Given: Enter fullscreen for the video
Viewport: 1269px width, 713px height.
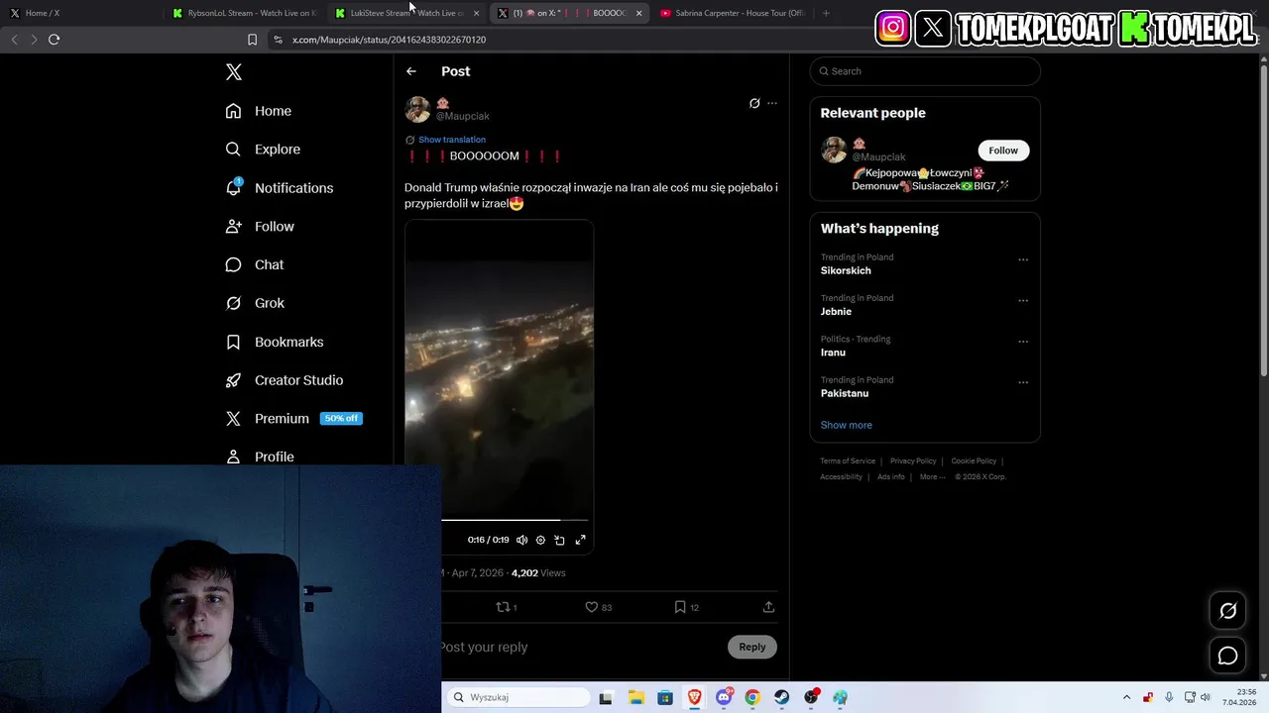Looking at the screenshot, I should coord(581,540).
